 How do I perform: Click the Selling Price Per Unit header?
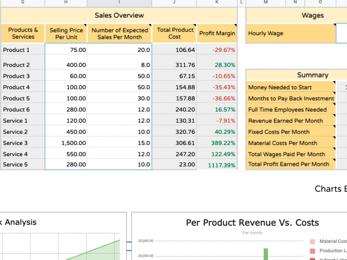(66, 33)
